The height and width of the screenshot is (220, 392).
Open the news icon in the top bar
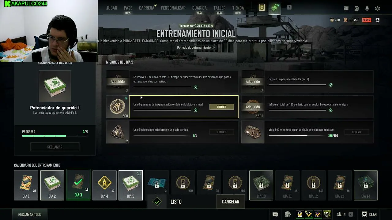coord(356,9)
